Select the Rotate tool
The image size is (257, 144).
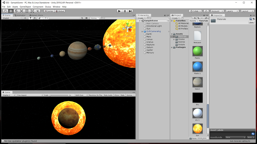(16, 11)
